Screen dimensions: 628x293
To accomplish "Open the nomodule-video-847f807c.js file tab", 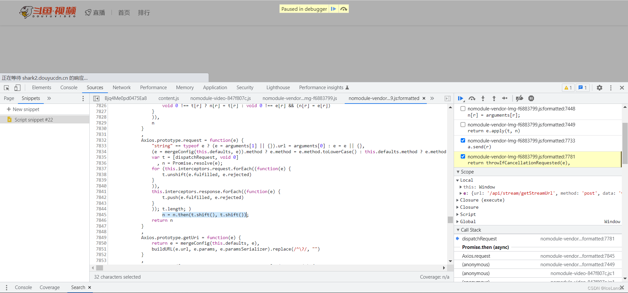I will pos(220,98).
